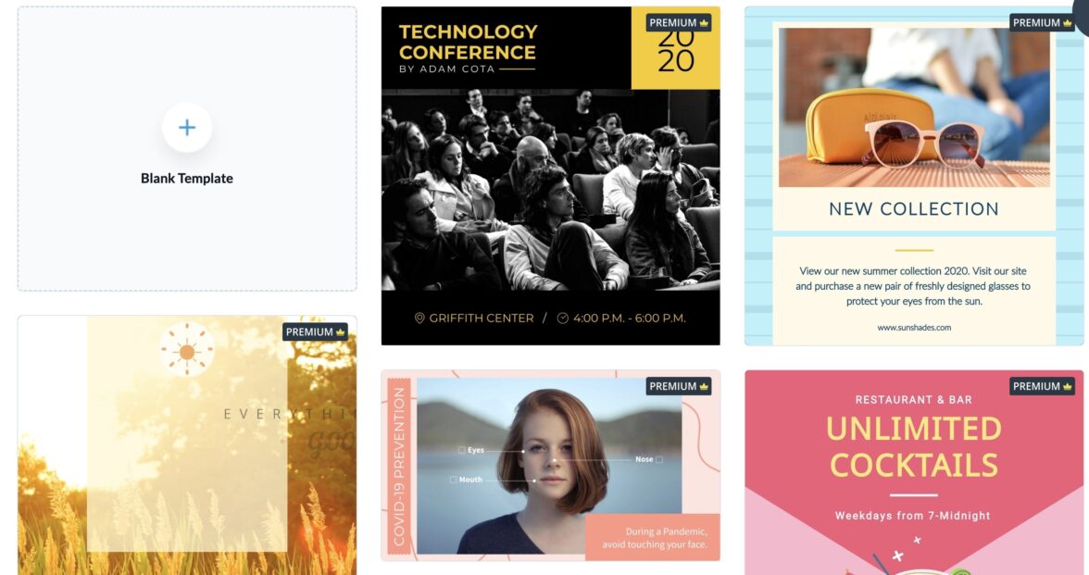This screenshot has width=1089, height=575.
Task: Select the Blank Template label
Action: click(187, 179)
